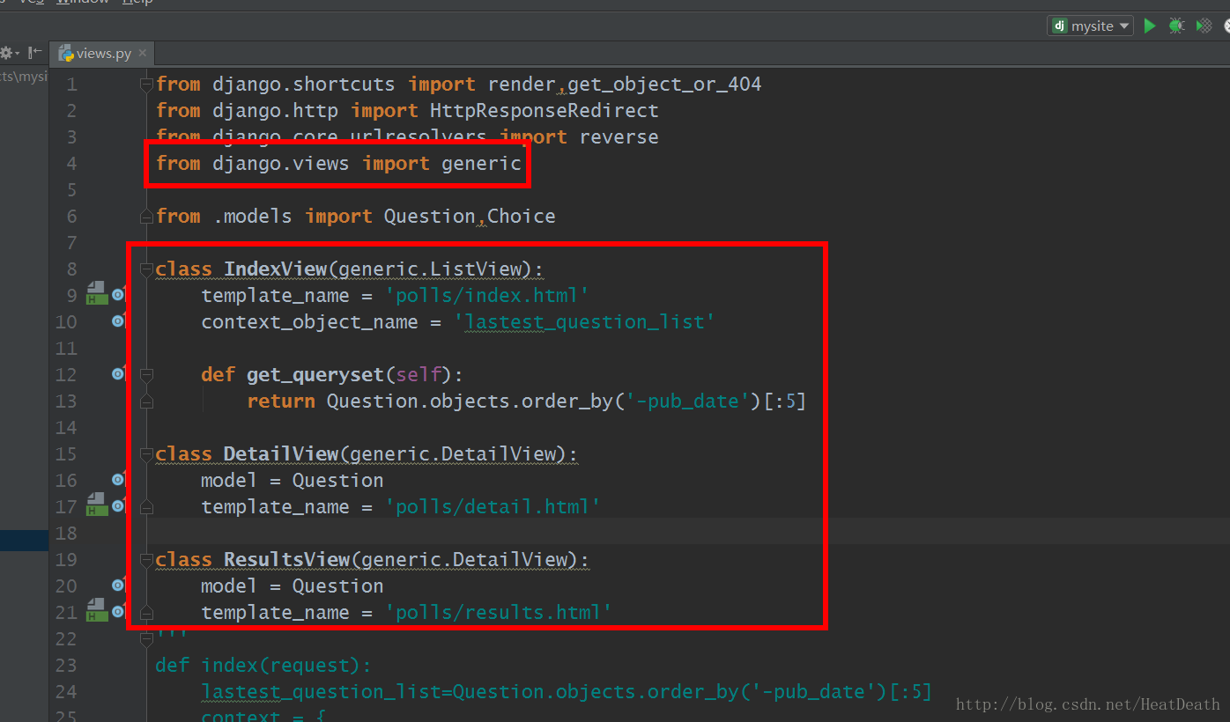
Task: Run the mysite configuration
Action: pos(1150,26)
